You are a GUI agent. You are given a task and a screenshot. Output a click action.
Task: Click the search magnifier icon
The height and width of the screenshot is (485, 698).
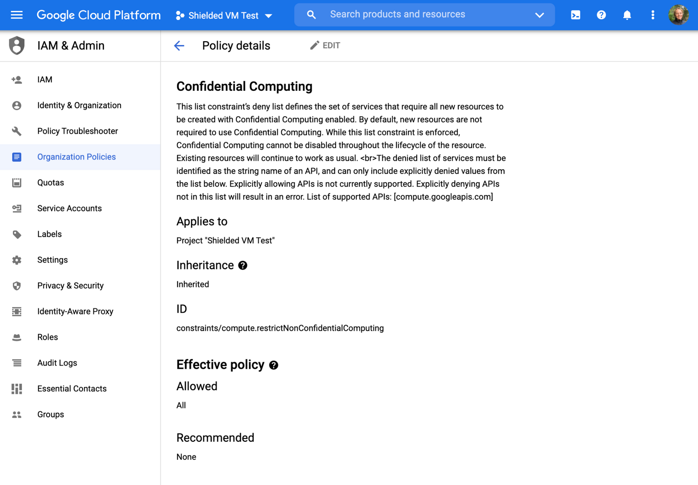[x=311, y=15]
